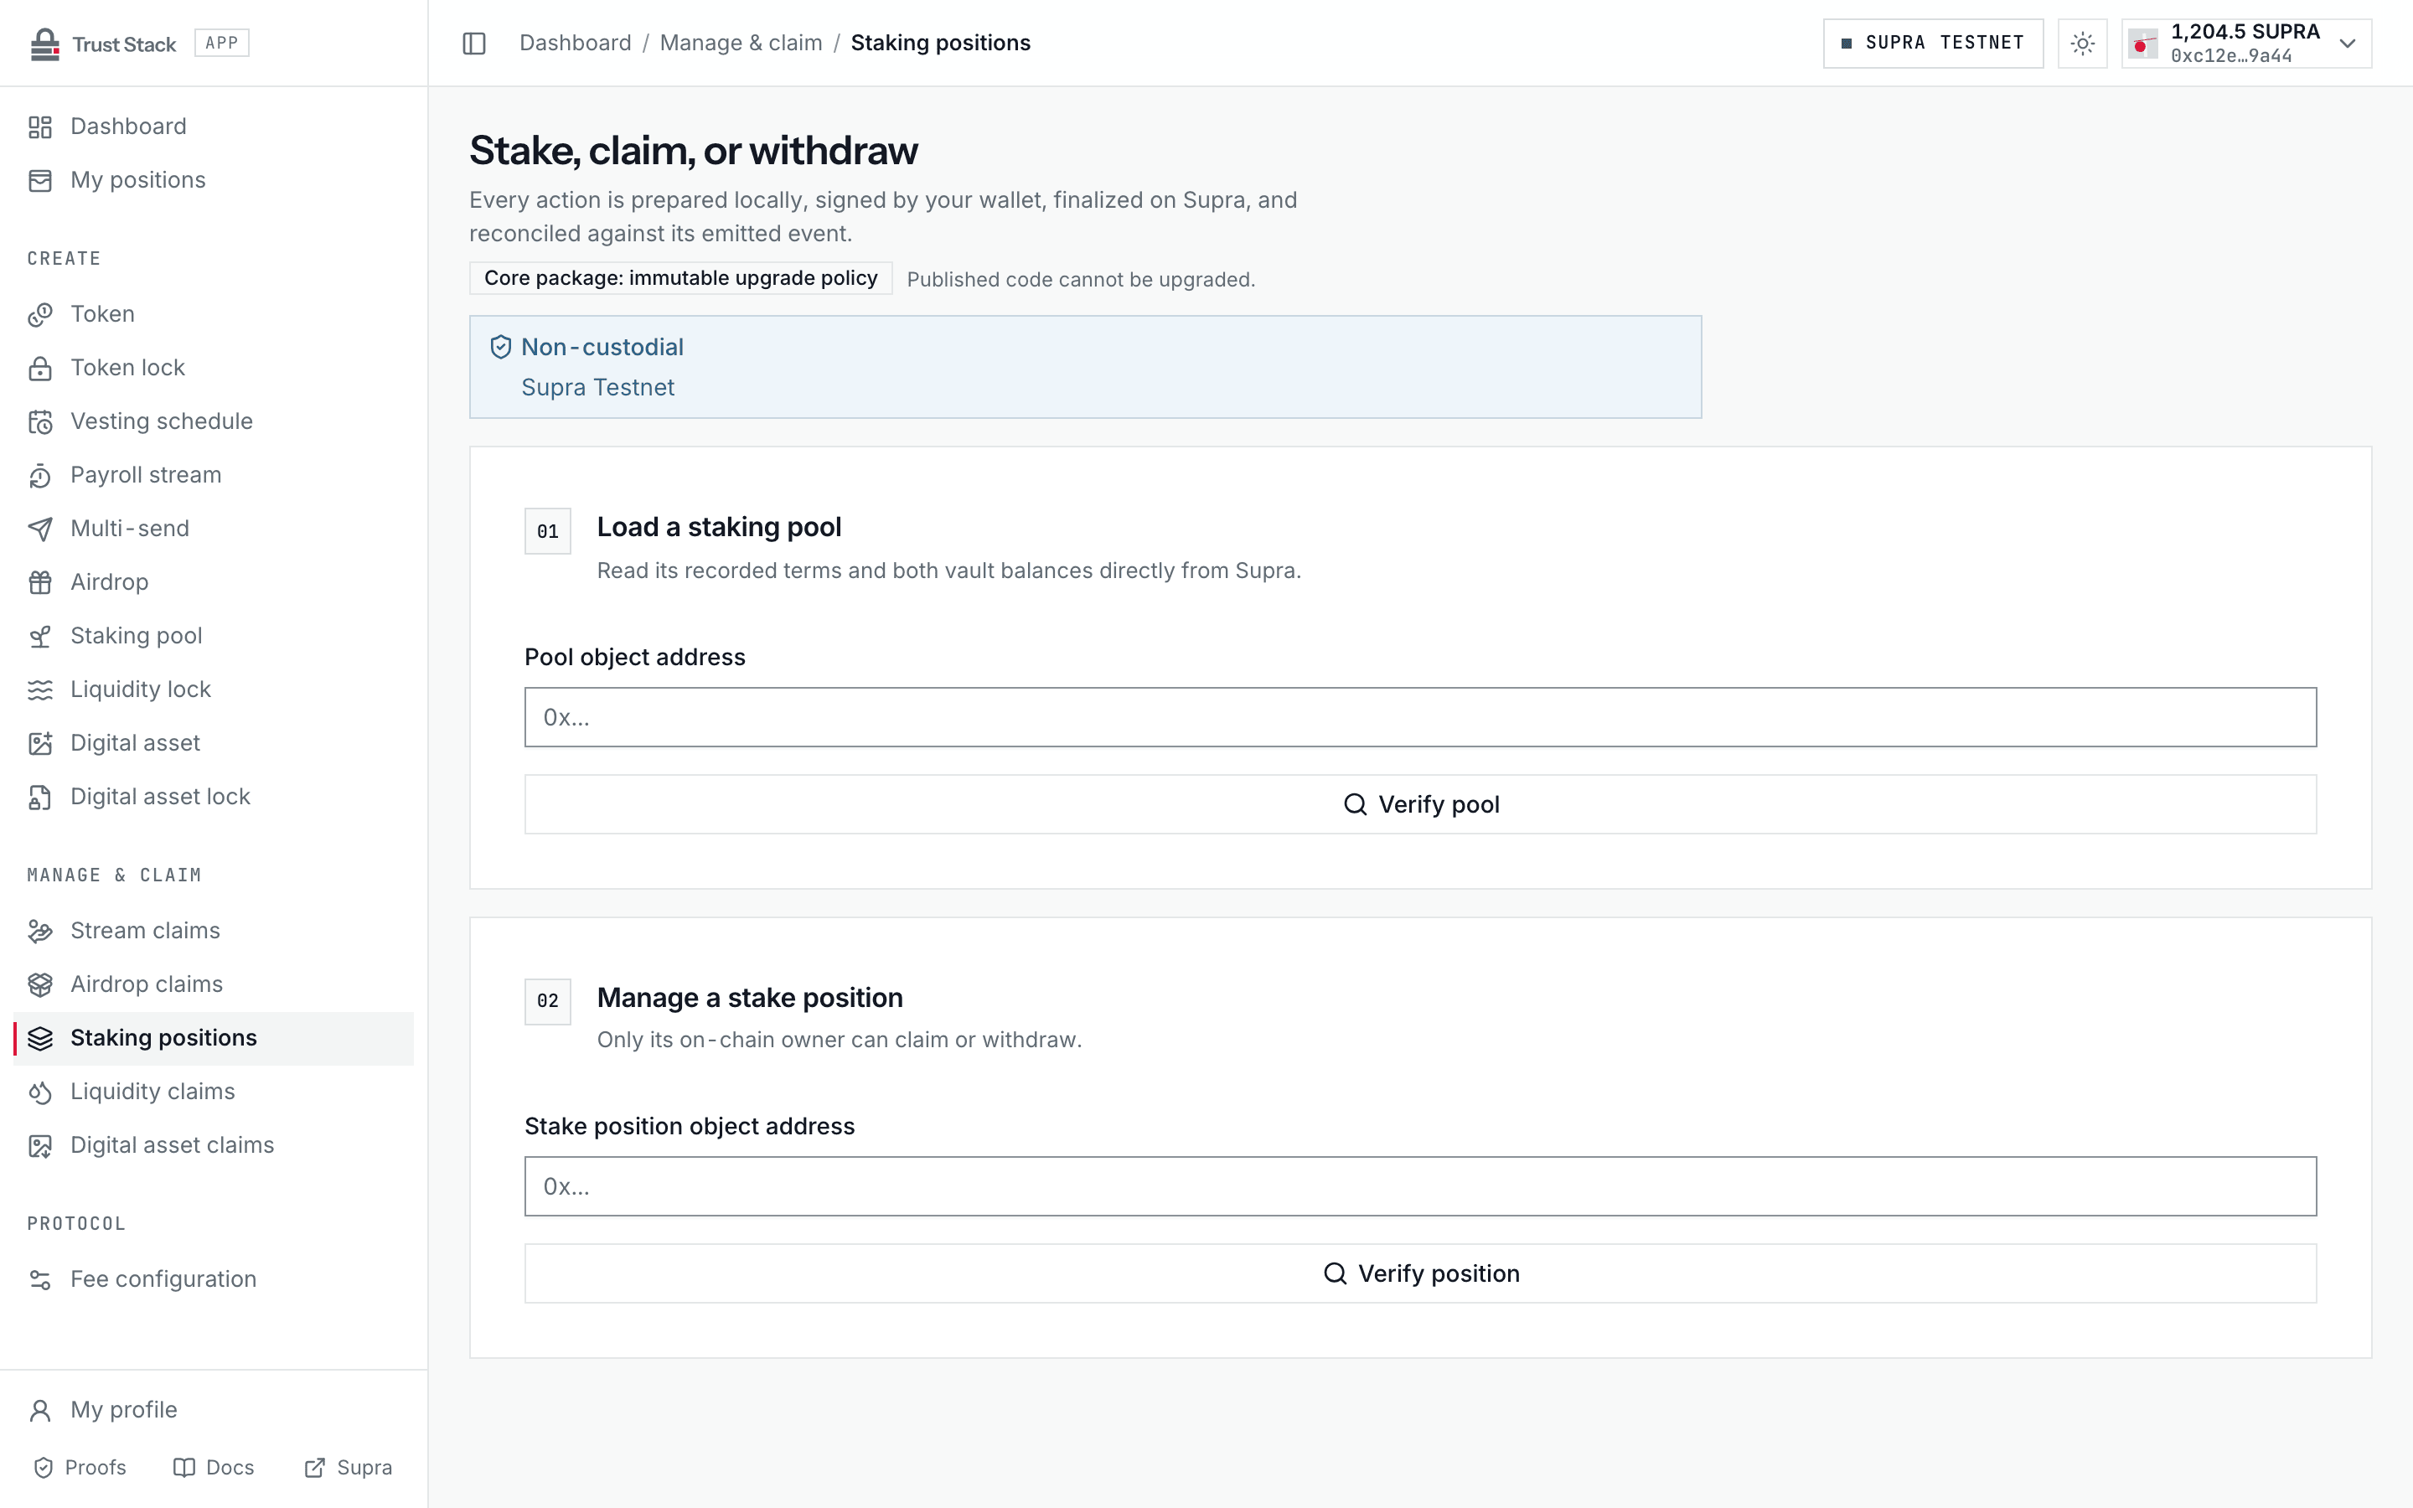This screenshot has width=2413, height=1508.
Task: Open Payroll stream
Action: pos(214,476)
